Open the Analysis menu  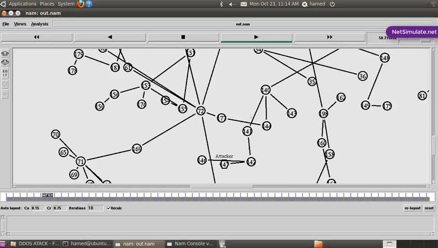click(40, 24)
